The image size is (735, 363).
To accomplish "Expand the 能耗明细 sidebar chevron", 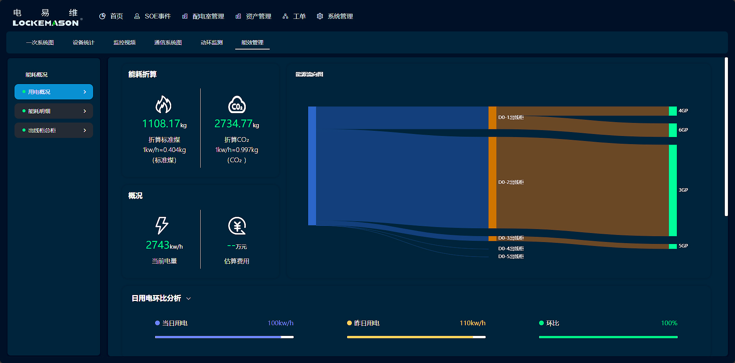I will point(85,111).
